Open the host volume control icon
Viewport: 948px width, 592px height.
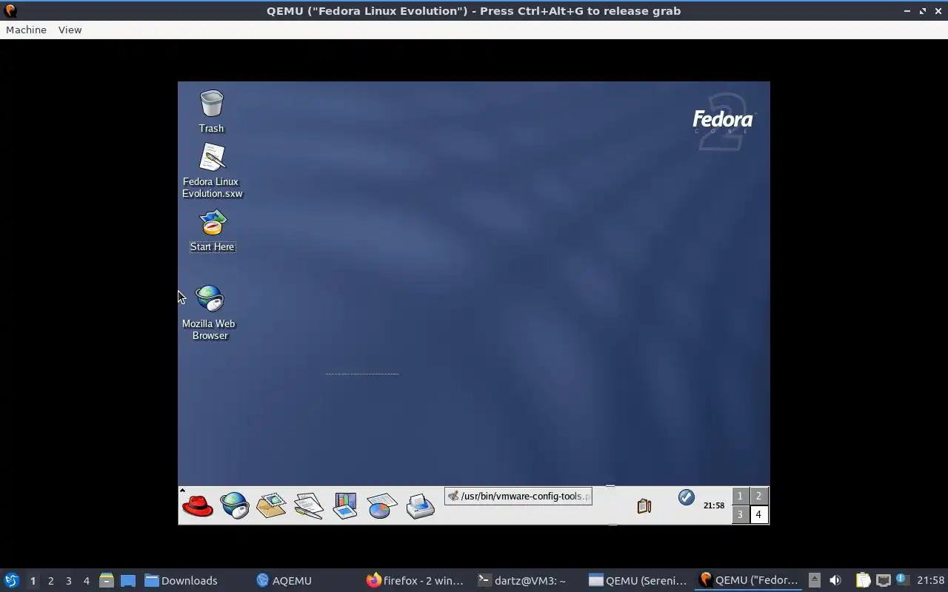[x=835, y=580]
